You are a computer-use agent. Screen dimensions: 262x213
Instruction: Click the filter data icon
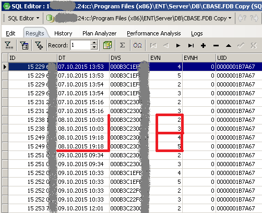(x=9, y=45)
